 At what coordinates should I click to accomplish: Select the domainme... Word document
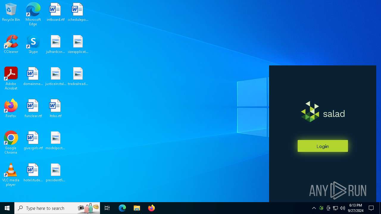(x=33, y=77)
